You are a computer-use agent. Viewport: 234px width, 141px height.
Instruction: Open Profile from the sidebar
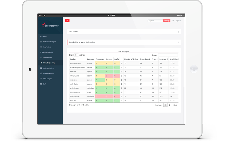click(44, 37)
